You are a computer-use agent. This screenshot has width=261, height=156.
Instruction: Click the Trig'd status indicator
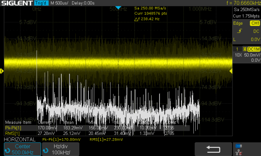42,3
